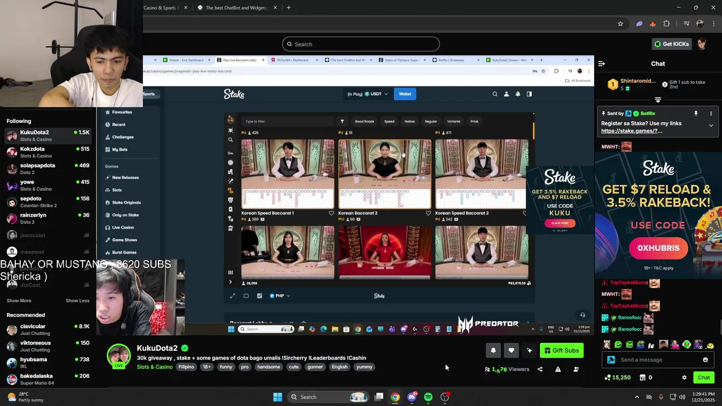Viewport: 722px width, 406px height.
Task: Click the Gift Subs button
Action: click(561, 350)
